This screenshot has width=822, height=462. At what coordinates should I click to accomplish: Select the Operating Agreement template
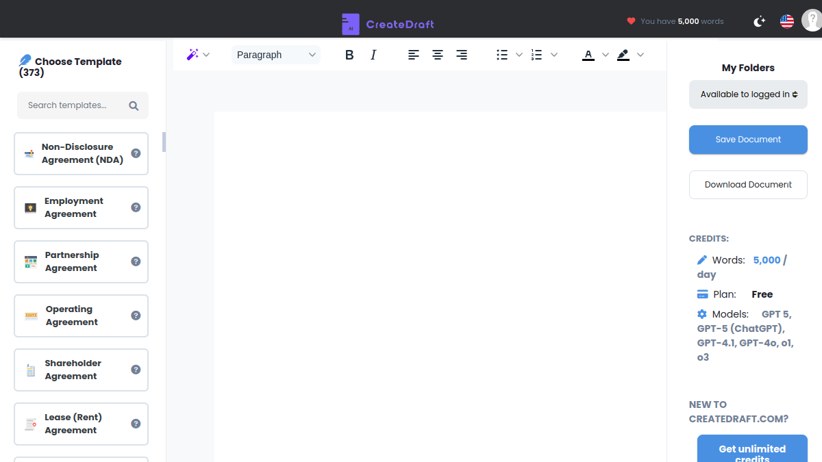click(x=81, y=316)
